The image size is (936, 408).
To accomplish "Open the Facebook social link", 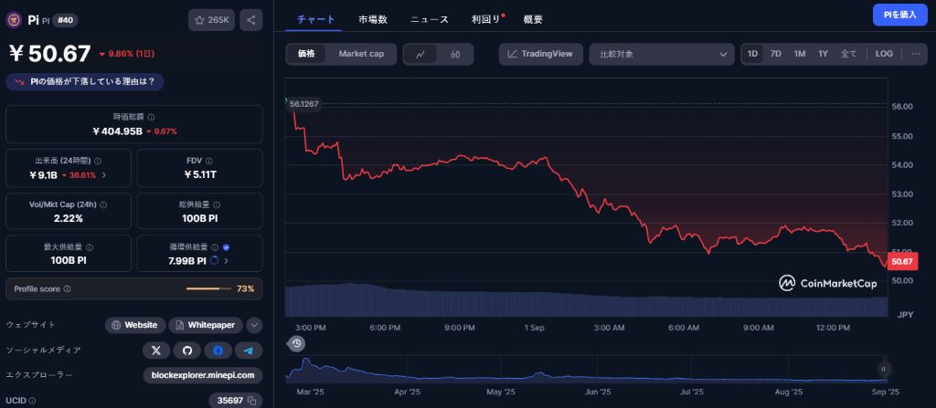I will coord(218,350).
